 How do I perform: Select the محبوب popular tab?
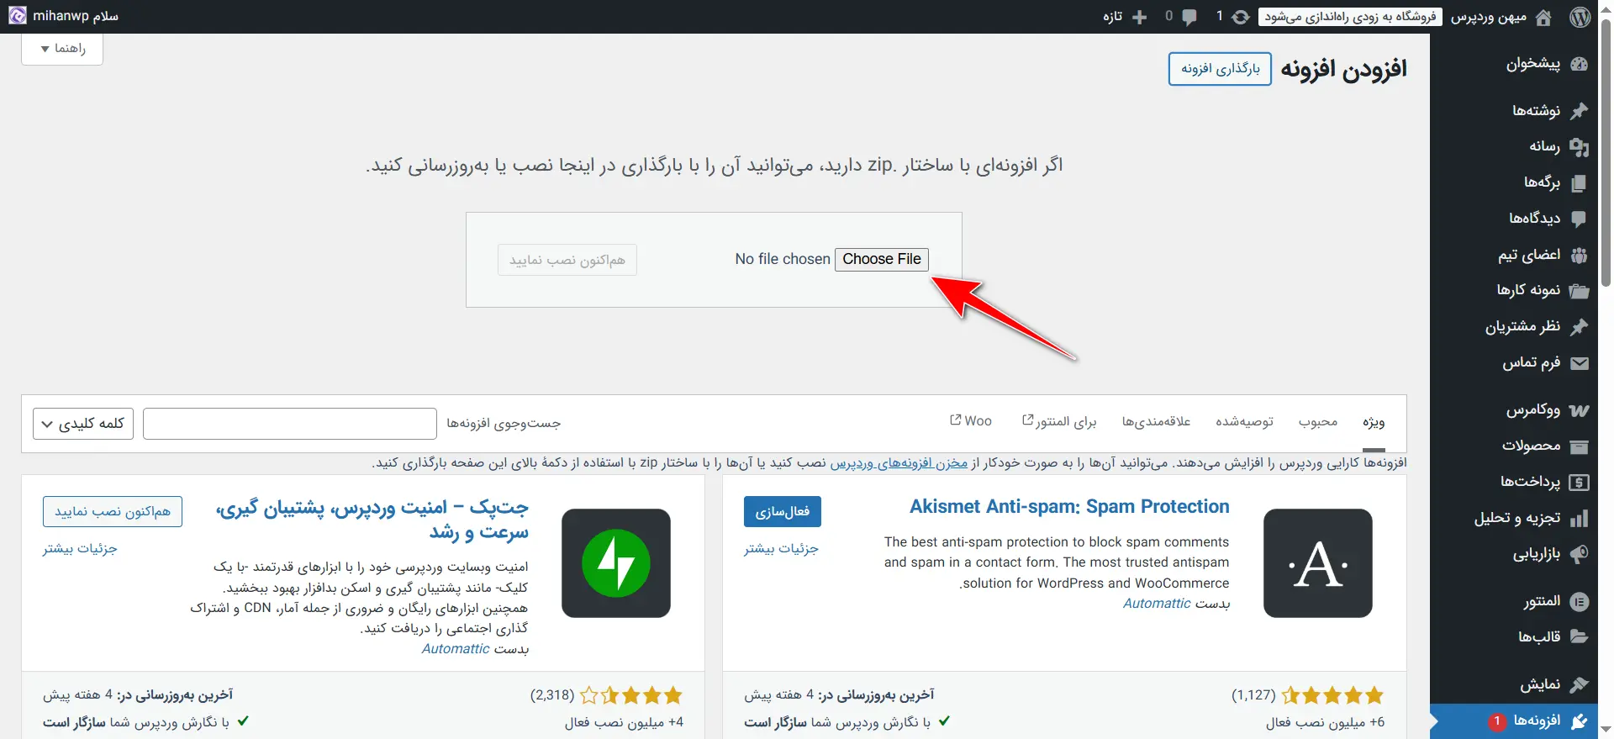click(x=1318, y=422)
